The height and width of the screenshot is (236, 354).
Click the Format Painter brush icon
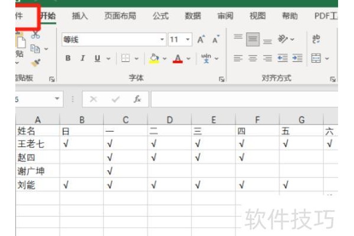(x=35, y=63)
